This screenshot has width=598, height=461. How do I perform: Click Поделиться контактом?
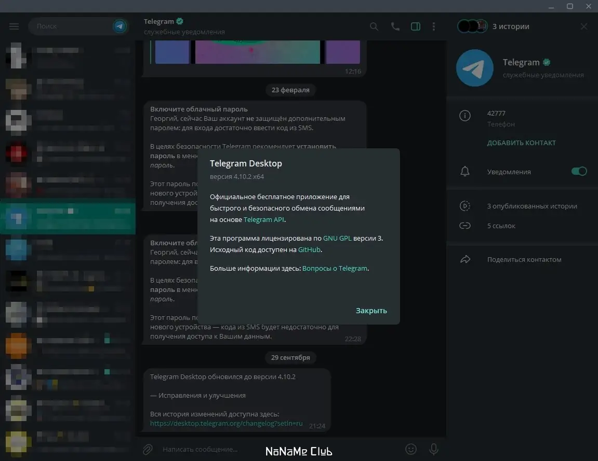pyautogui.click(x=524, y=260)
